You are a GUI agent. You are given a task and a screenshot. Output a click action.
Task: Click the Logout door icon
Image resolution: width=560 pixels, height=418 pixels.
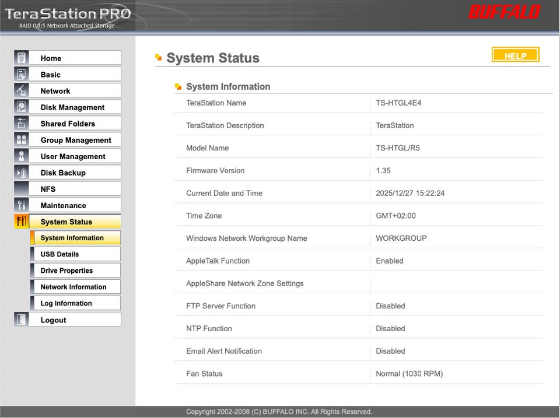coord(22,319)
